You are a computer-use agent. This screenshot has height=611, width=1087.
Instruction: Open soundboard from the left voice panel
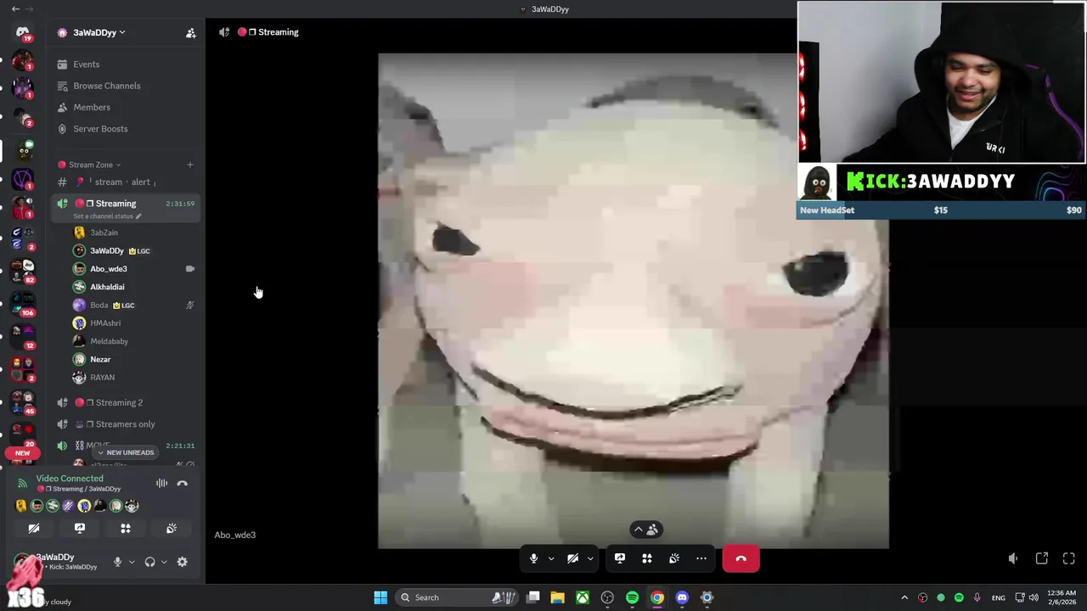172,529
